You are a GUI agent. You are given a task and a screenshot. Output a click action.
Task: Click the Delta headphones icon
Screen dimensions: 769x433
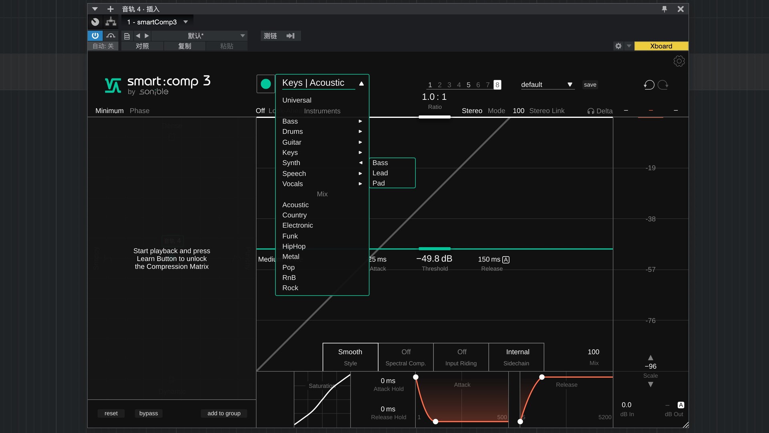point(590,111)
